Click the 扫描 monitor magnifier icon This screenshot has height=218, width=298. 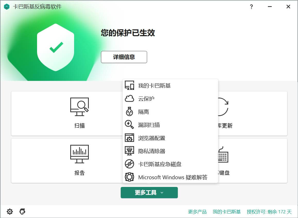pyautogui.click(x=80, y=107)
